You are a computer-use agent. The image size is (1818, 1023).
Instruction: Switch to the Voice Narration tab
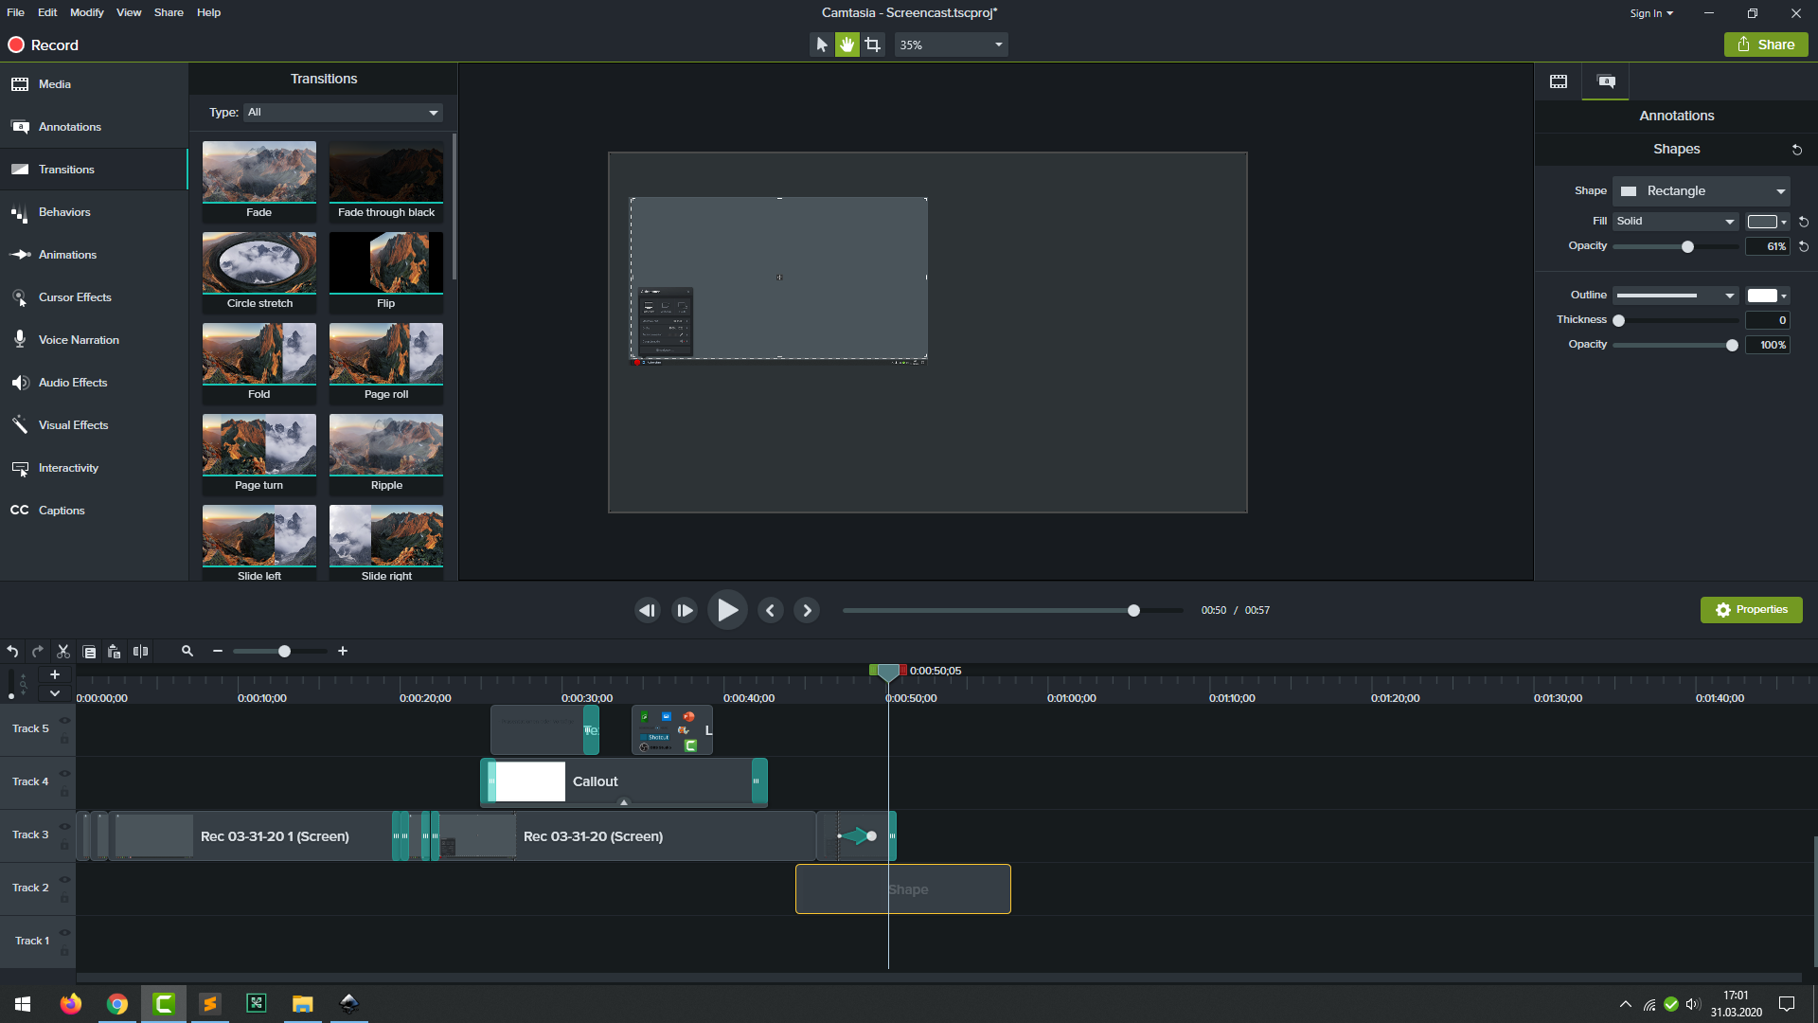click(79, 340)
